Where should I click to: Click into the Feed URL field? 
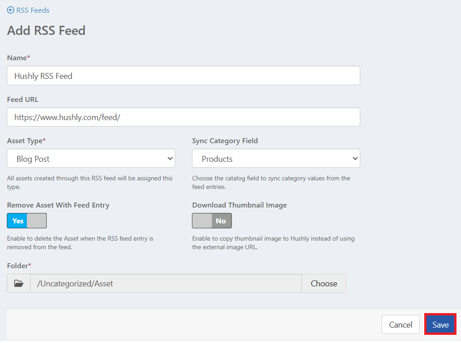tap(183, 117)
